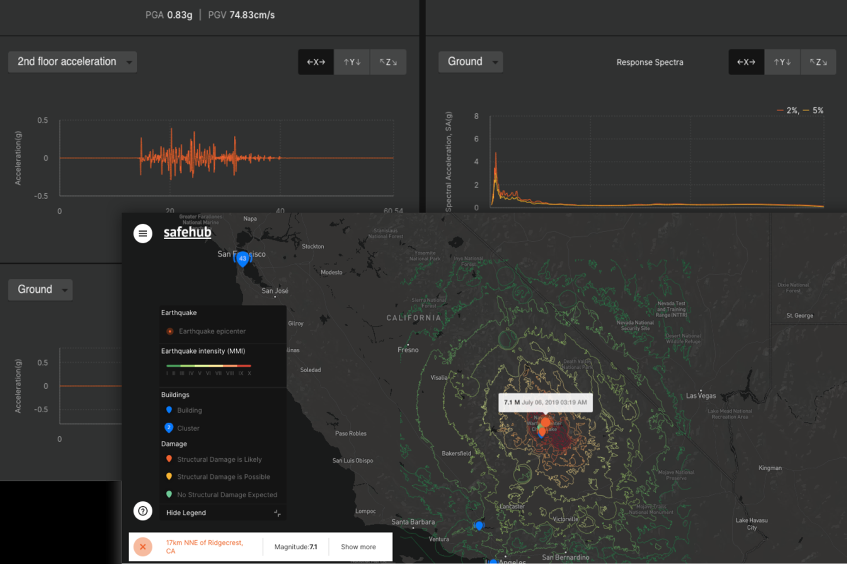Click the help question mark icon
The image size is (847, 564).
143,511
